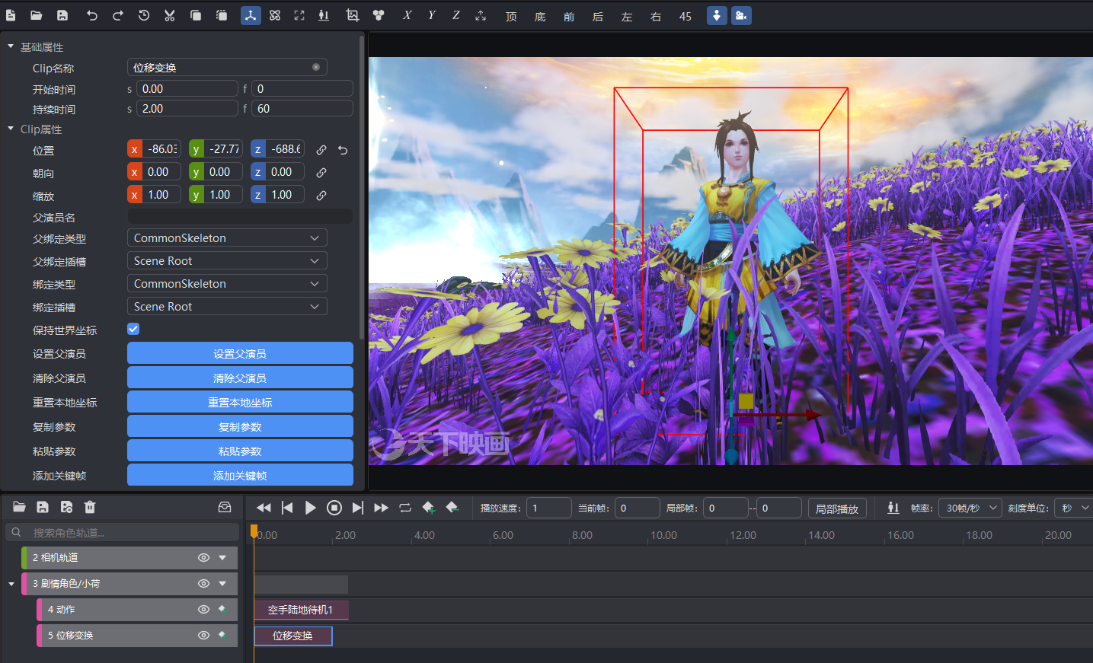Open file with folder icon in top toolbar
Viewport: 1093px width, 663px height.
pos(36,15)
